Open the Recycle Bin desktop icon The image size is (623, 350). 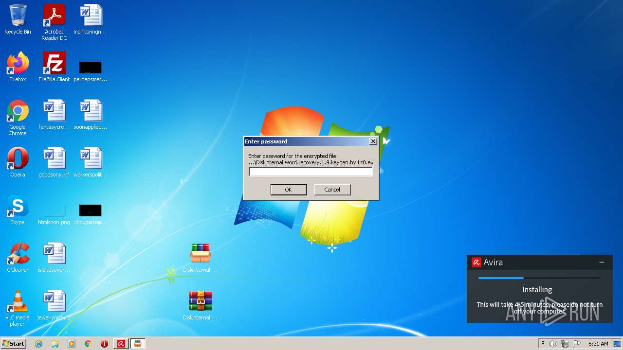pos(18,19)
